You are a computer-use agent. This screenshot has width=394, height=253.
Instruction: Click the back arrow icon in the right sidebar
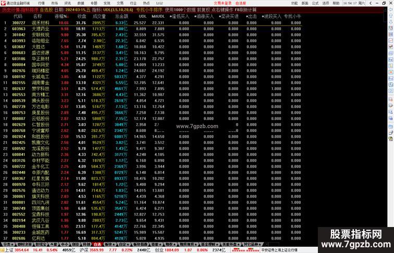[391, 9]
